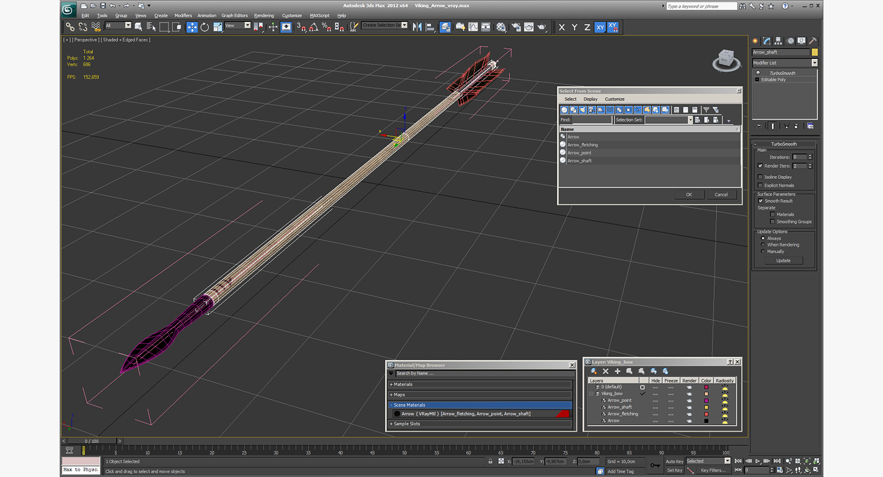Click Add Selected Objects plus icon in Layer dialog

pyautogui.click(x=618, y=371)
